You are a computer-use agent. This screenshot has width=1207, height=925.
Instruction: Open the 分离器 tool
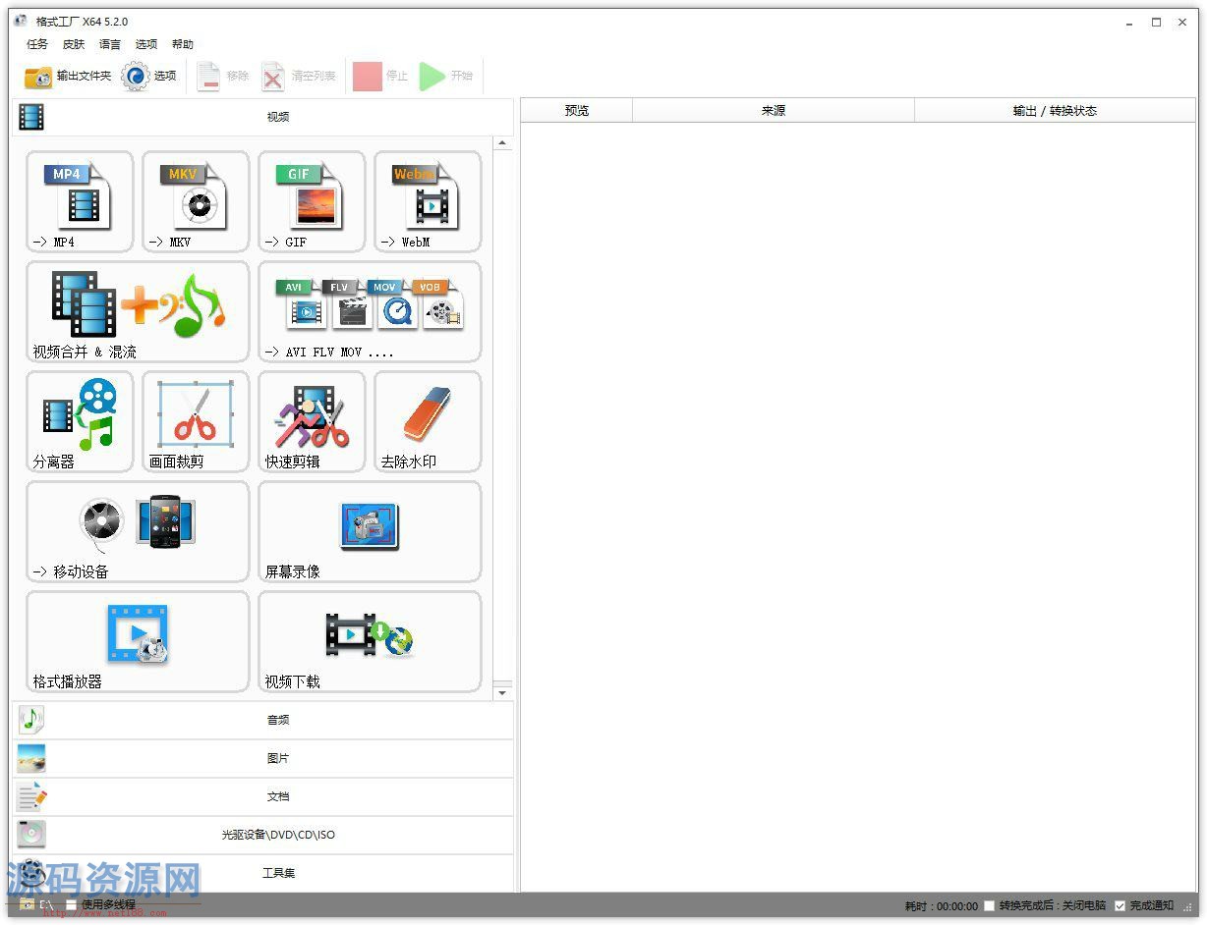[80, 421]
